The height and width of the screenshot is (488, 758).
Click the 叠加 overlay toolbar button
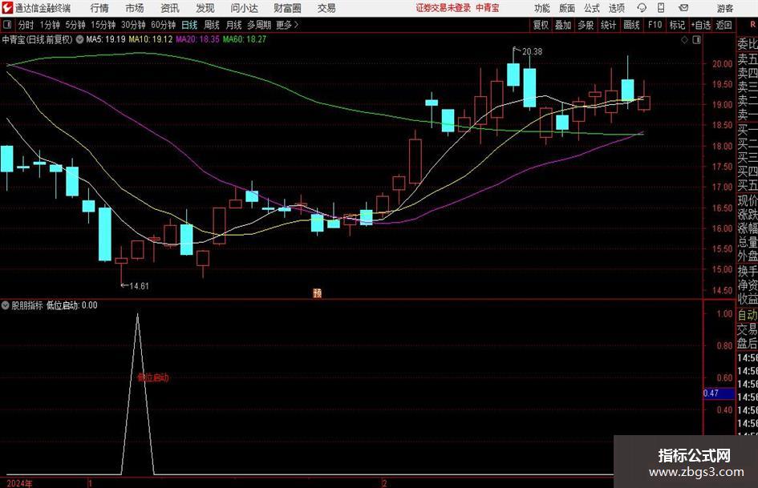pos(563,25)
